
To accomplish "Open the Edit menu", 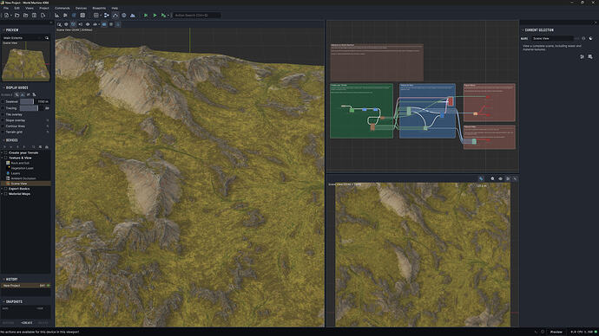I will pos(16,8).
